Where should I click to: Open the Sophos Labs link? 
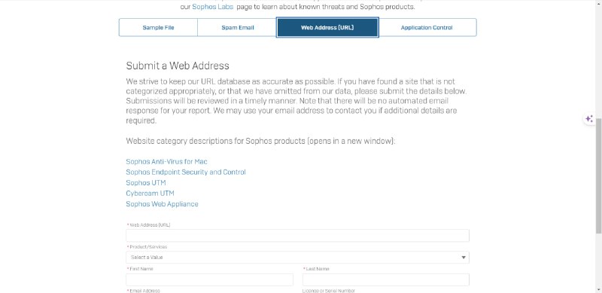pyautogui.click(x=213, y=7)
